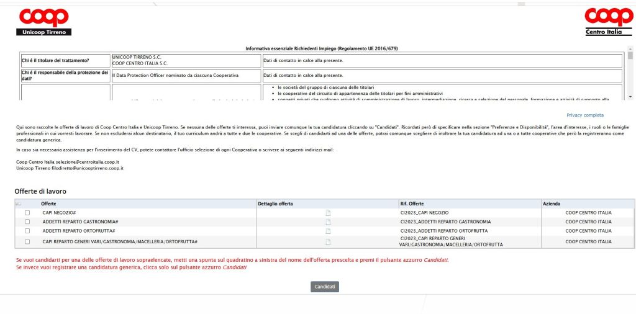Open the Privacy completa link

coord(584,115)
